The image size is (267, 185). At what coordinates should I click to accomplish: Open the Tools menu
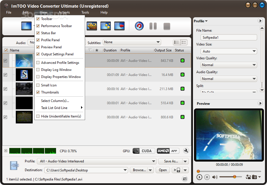click(x=85, y=12)
